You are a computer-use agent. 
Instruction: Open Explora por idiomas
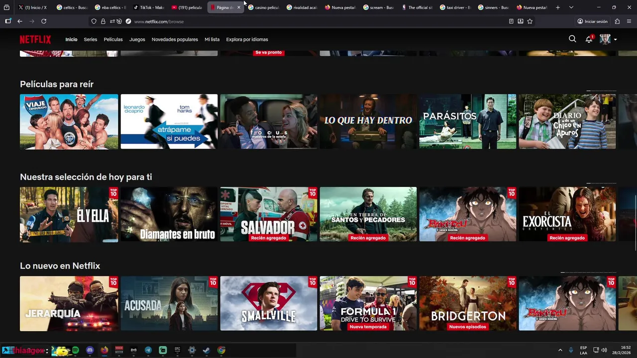247,39
